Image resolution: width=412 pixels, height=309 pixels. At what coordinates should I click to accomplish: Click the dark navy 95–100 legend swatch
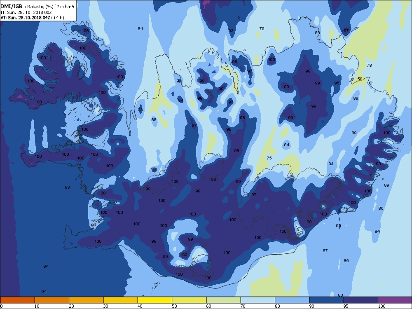361,300
